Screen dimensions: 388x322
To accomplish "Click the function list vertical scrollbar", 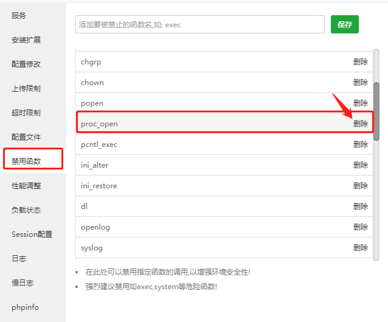I will [x=376, y=111].
